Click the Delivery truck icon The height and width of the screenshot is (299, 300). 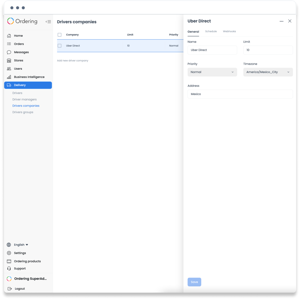tap(9, 85)
